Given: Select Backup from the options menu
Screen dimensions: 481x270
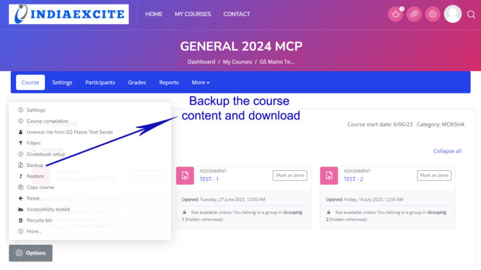Looking at the screenshot, I should [35, 165].
